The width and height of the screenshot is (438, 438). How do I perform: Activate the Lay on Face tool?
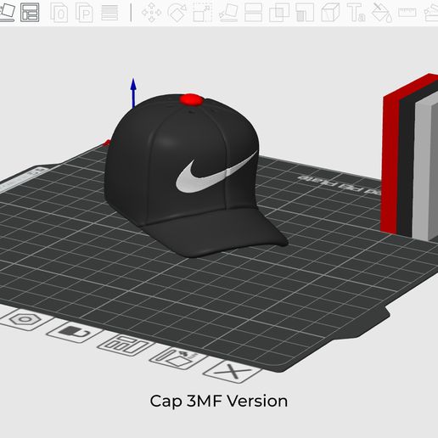(228, 12)
